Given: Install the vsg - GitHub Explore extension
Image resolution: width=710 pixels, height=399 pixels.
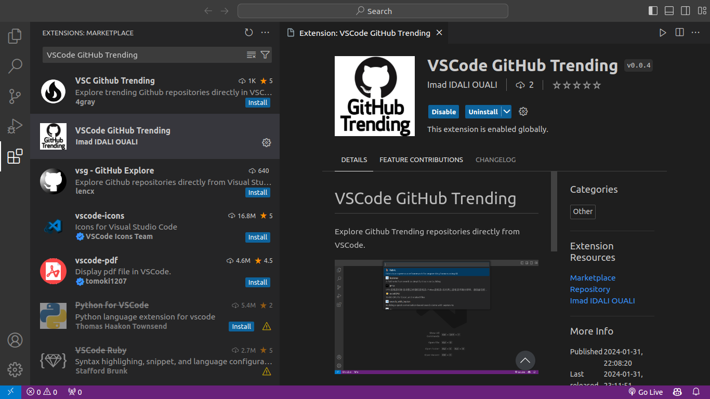Looking at the screenshot, I should (258, 193).
